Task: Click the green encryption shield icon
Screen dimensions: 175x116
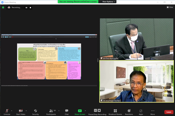Action: pyautogui.click(x=3, y=8)
